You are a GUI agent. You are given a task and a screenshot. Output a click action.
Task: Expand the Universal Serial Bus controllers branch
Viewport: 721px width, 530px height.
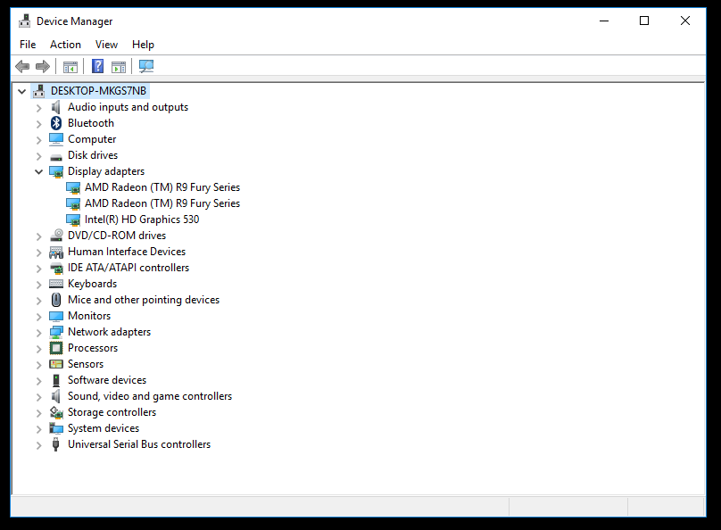39,445
